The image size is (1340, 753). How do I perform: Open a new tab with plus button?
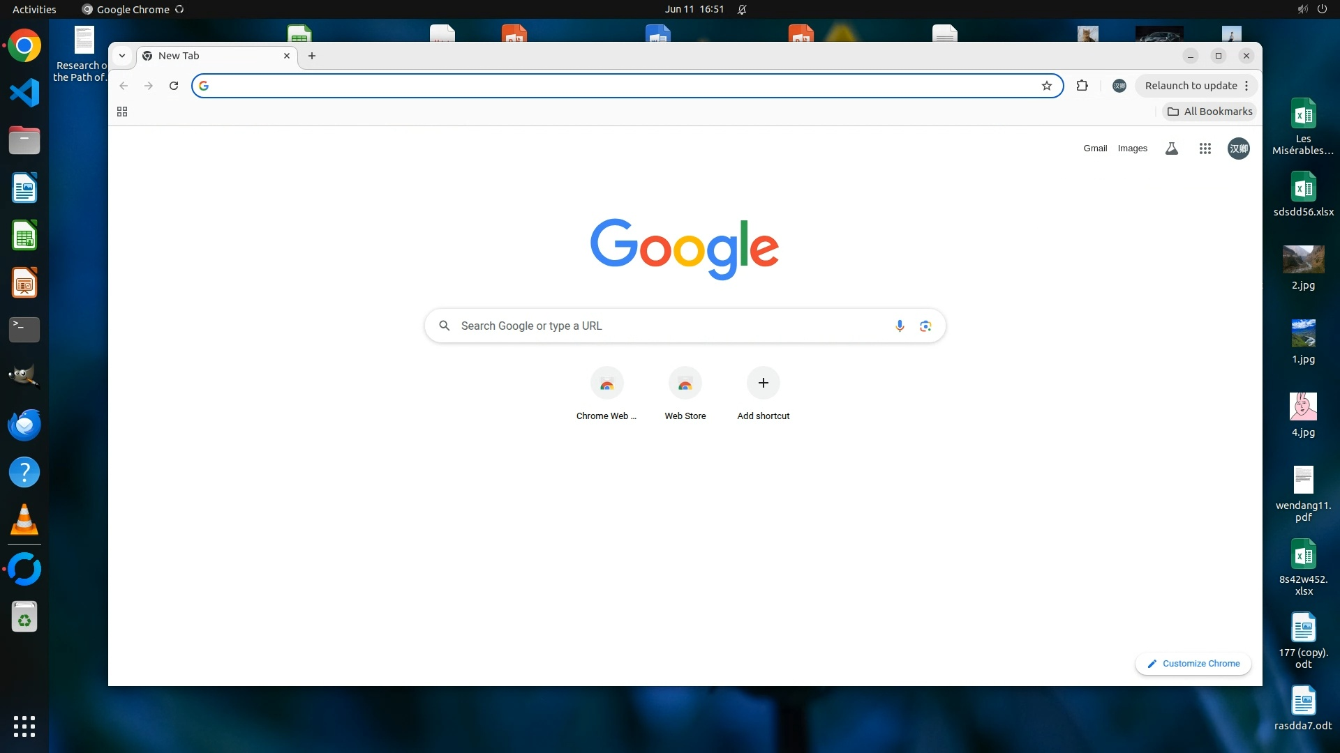coord(312,56)
